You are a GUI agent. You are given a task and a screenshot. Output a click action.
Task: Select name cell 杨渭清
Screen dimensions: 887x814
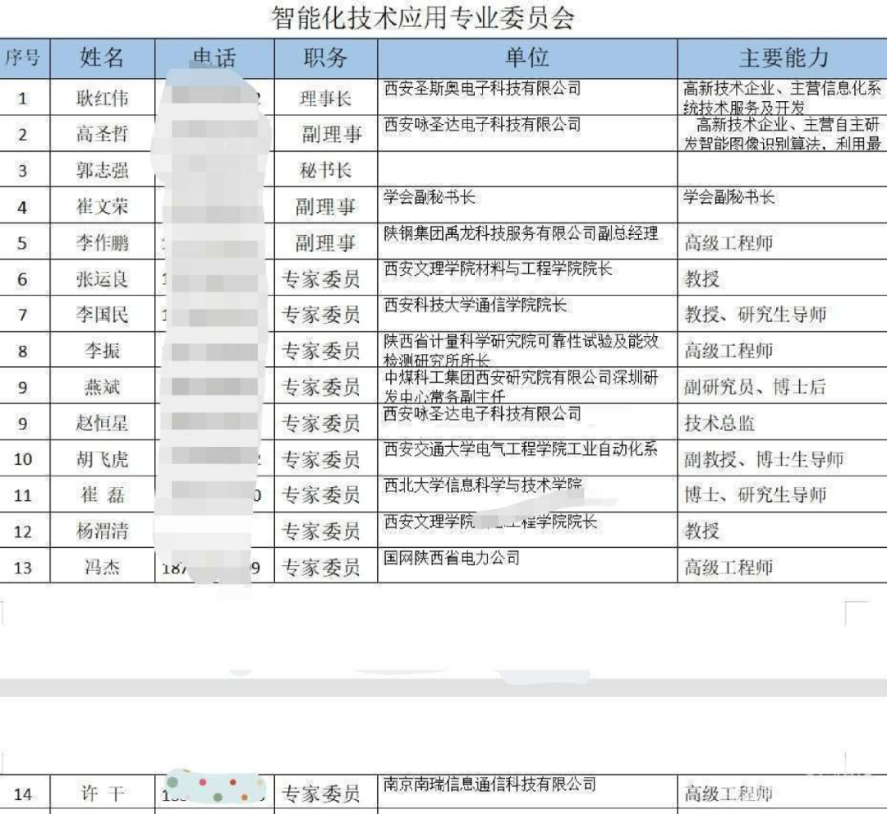pos(103,531)
